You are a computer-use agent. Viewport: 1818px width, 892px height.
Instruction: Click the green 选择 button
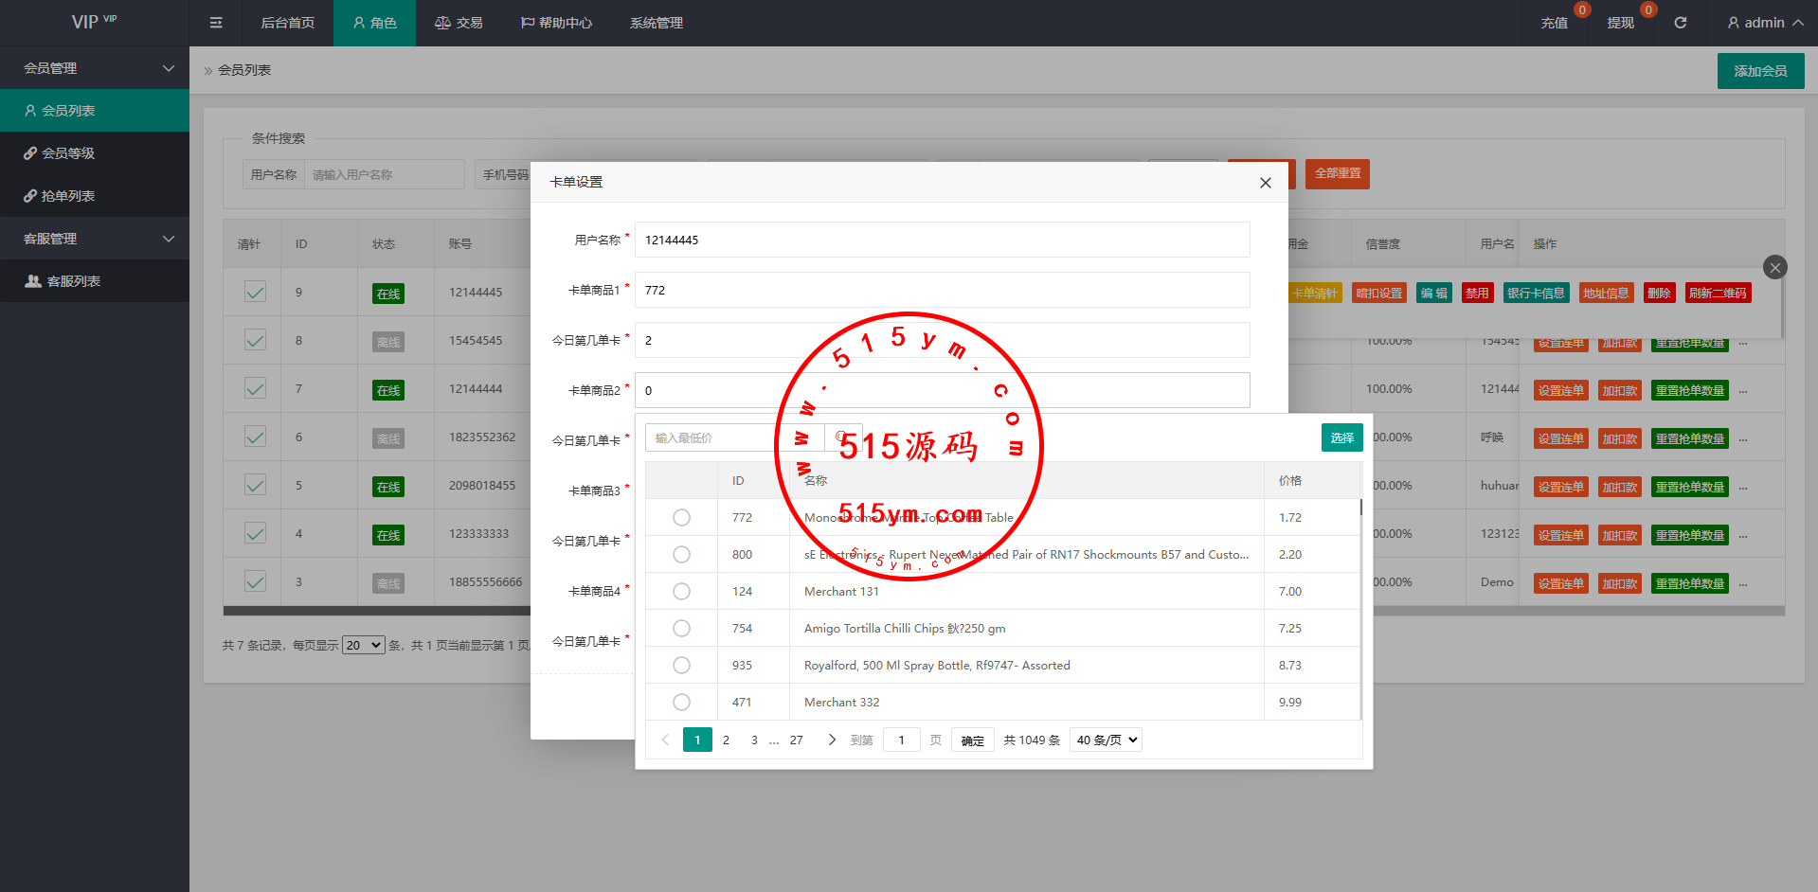click(x=1341, y=437)
